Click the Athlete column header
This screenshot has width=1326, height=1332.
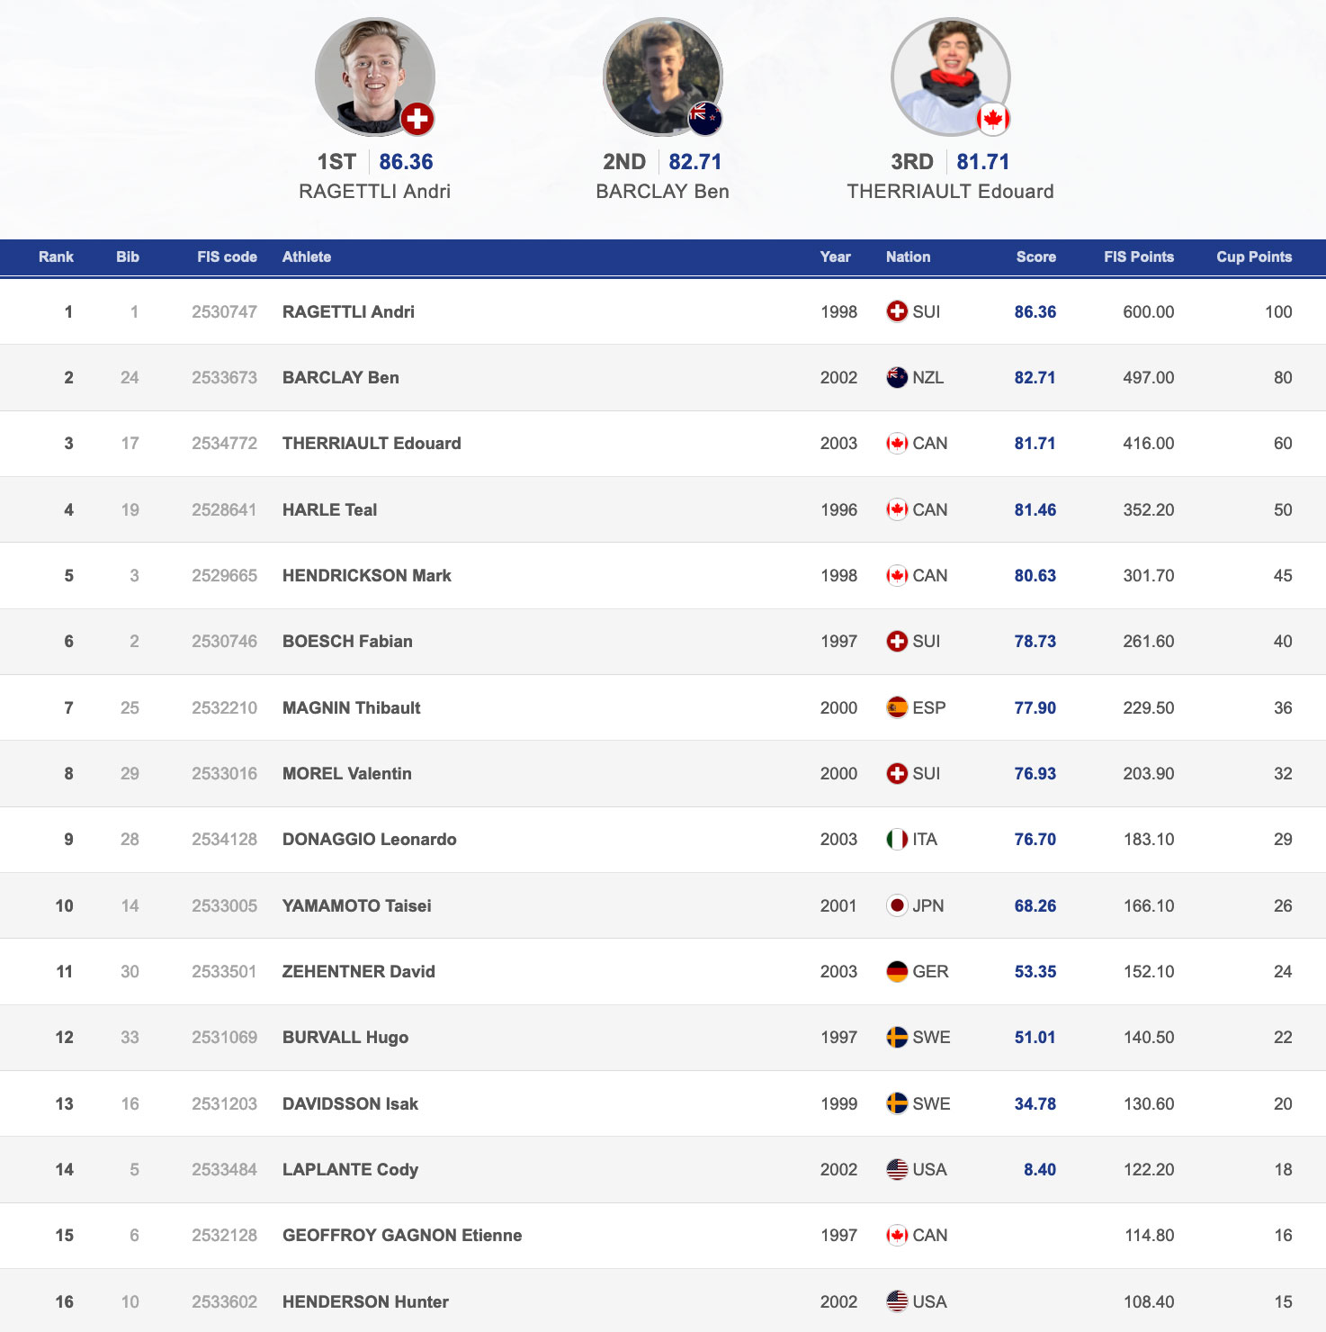point(307,256)
